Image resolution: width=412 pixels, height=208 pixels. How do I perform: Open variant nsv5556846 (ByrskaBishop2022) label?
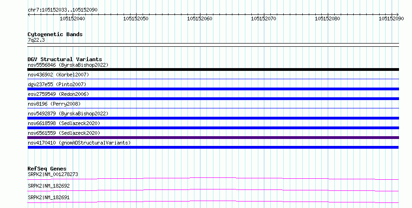coord(68,65)
